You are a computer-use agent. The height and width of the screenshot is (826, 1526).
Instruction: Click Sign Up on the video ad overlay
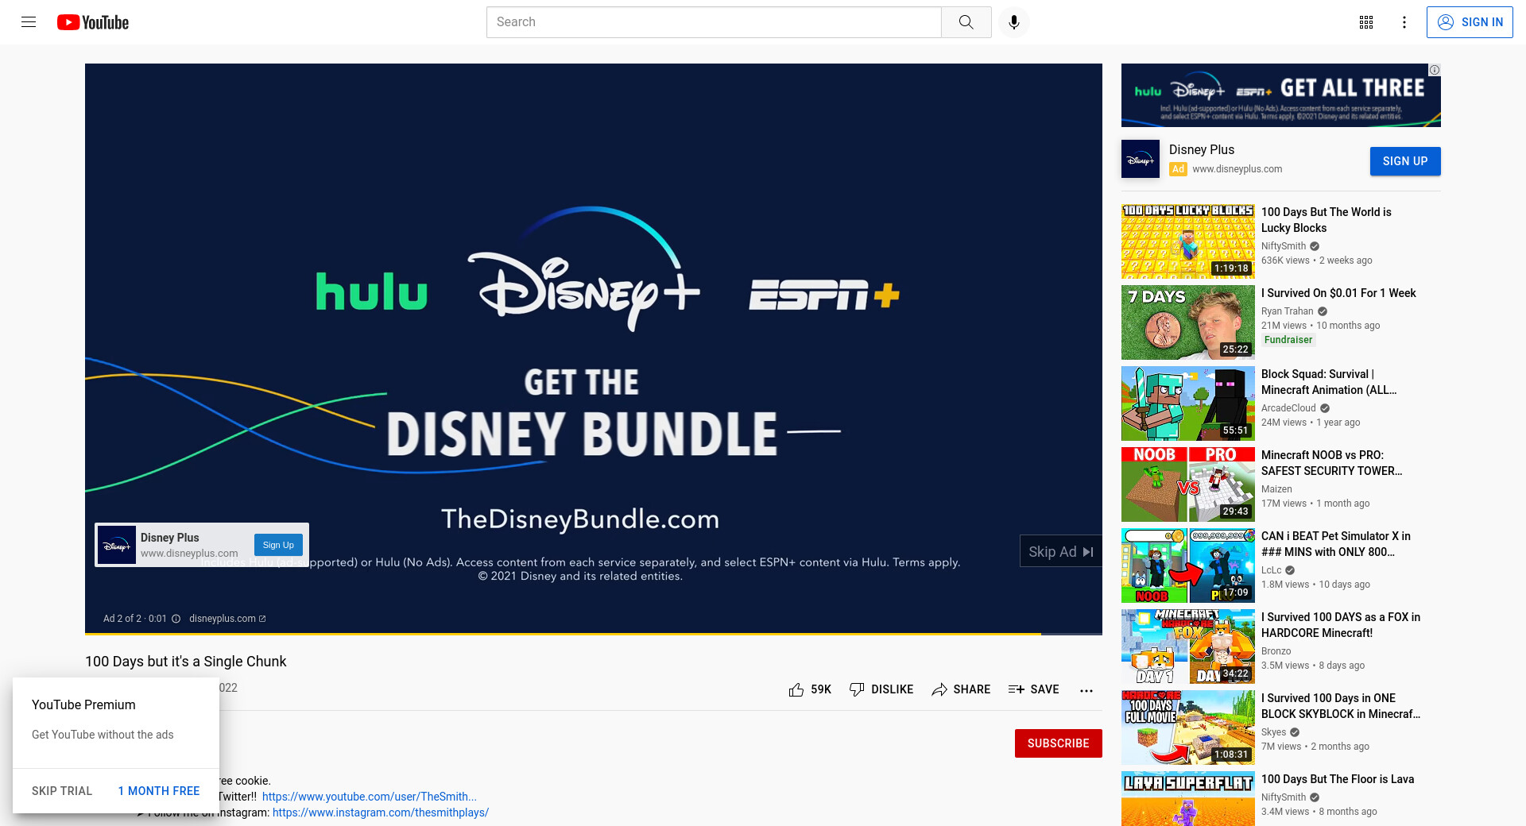[278, 545]
